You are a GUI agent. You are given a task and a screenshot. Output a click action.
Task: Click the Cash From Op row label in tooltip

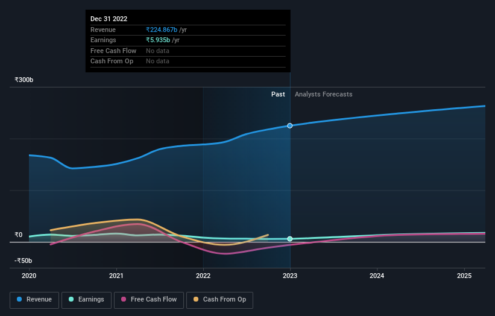[x=112, y=62]
